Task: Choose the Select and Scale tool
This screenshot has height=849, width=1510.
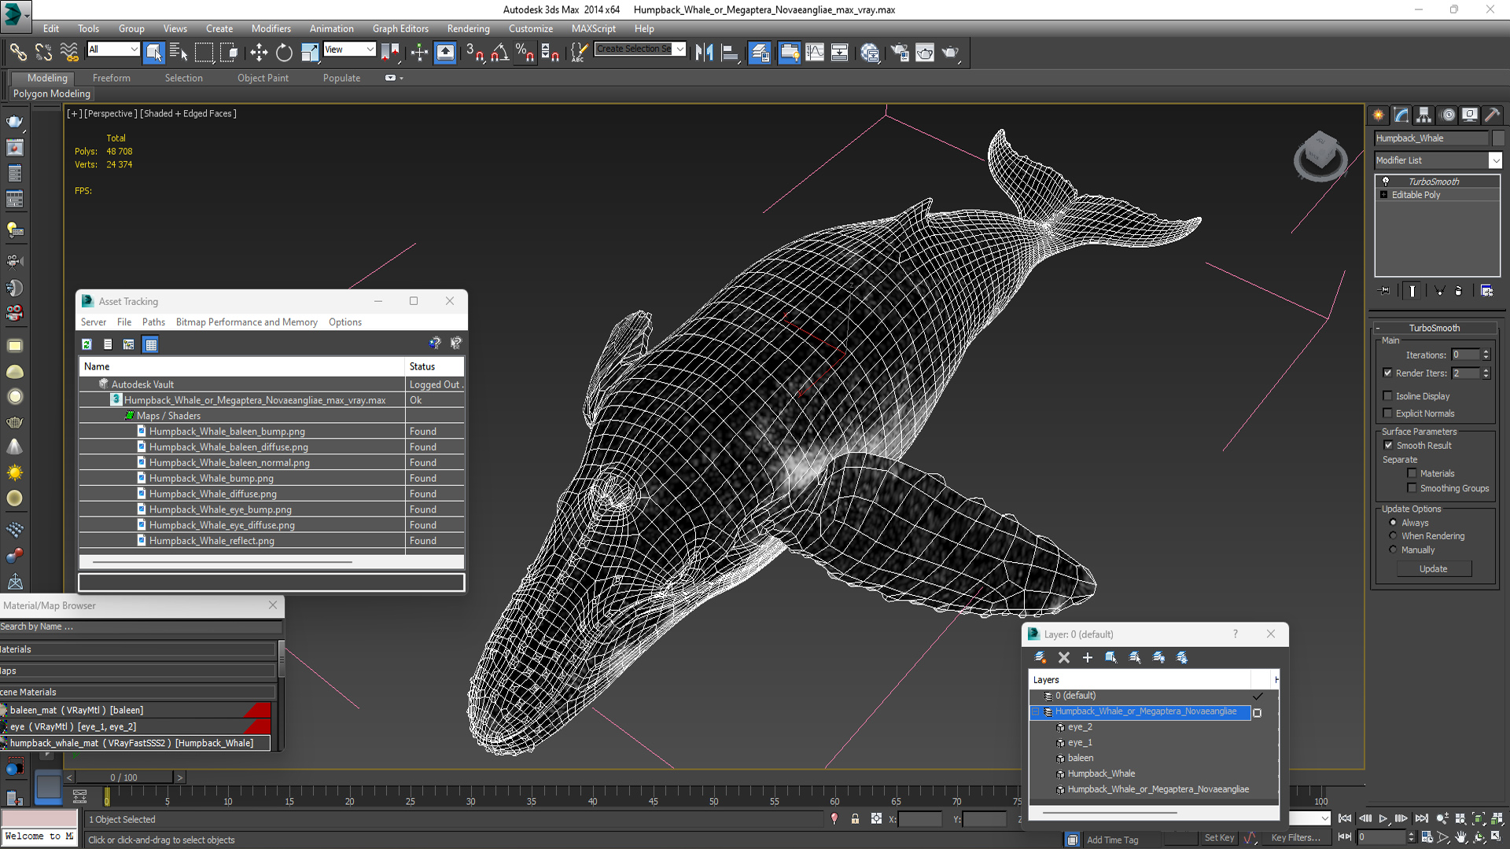Action: pos(310,53)
